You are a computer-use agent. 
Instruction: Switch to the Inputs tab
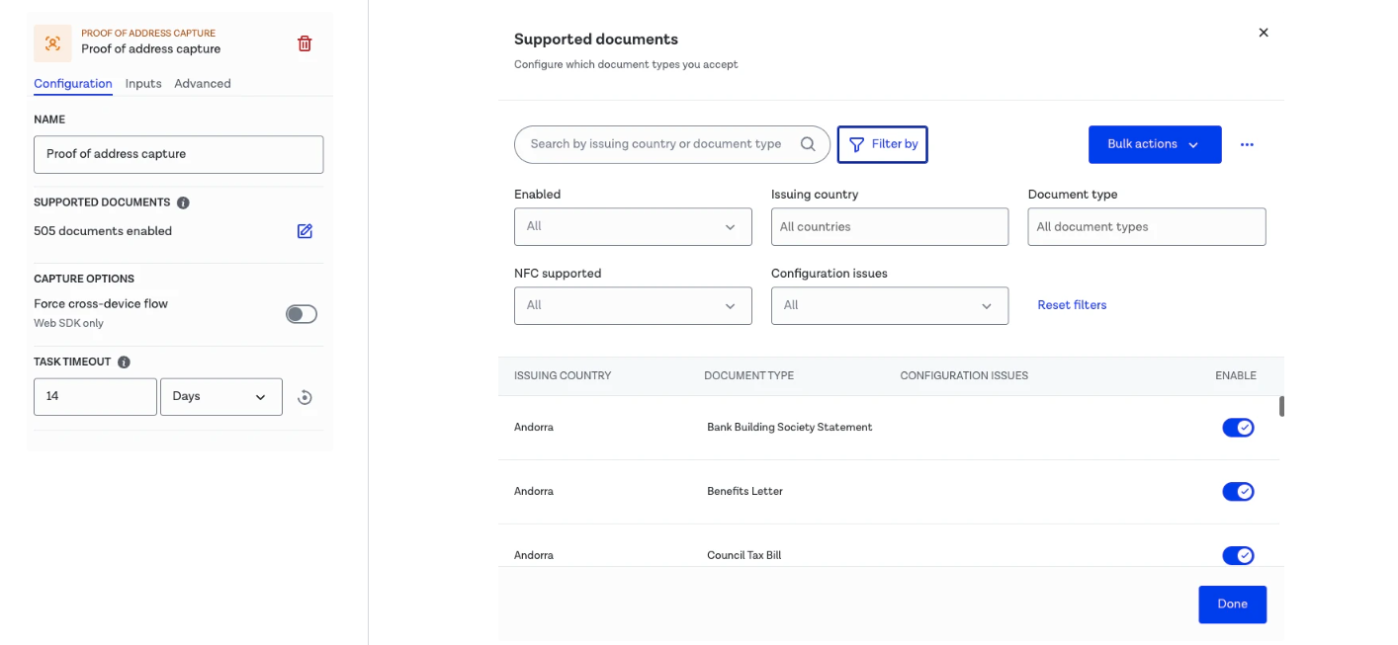click(x=143, y=84)
